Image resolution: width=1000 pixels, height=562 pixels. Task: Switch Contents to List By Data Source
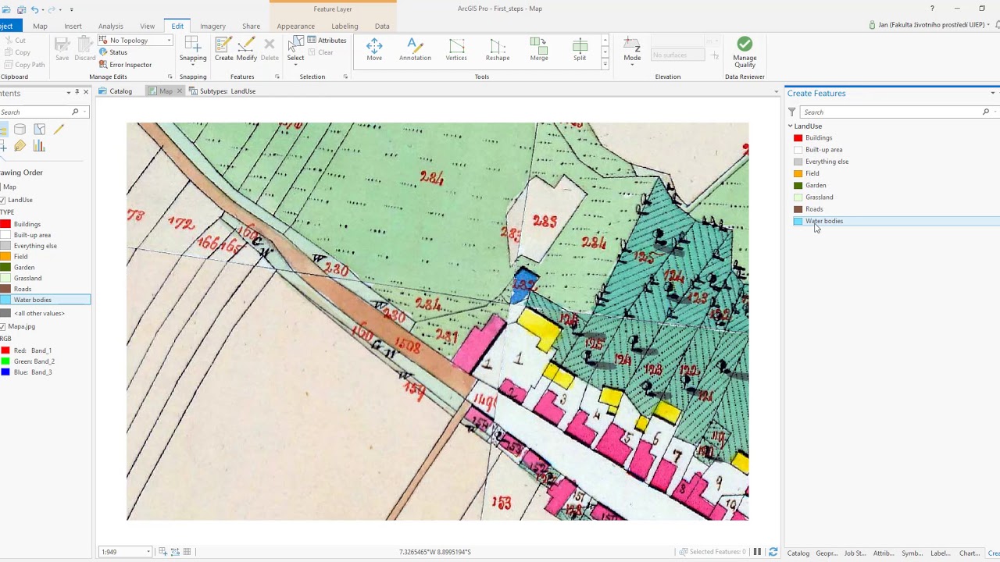(x=20, y=130)
